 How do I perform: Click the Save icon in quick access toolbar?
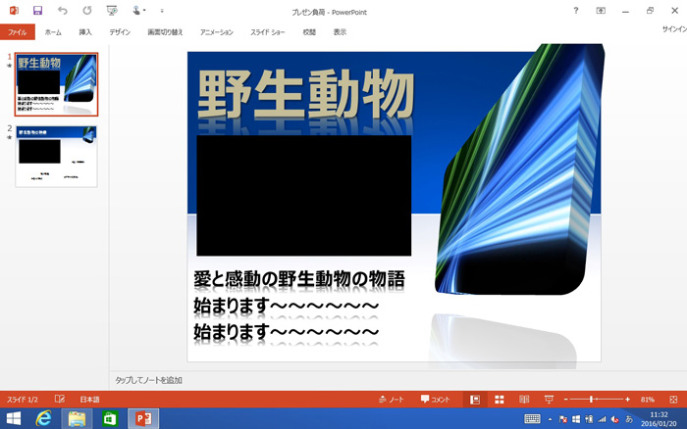[x=37, y=11]
